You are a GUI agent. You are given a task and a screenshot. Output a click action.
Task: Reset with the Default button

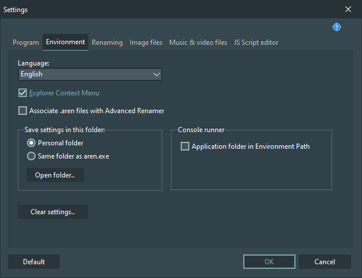click(34, 261)
